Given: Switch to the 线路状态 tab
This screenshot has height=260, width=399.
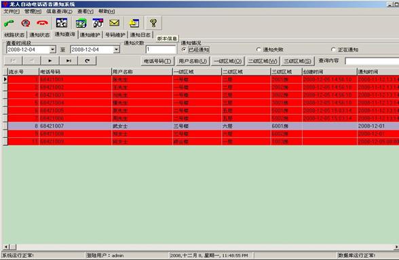Looking at the screenshot, I should 14,35.
